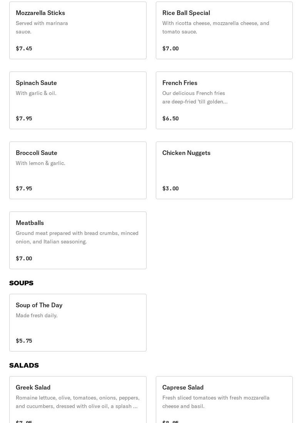The height and width of the screenshot is (423, 302).
Task: Click the truncated Greek Salad description
Action: (x=77, y=402)
